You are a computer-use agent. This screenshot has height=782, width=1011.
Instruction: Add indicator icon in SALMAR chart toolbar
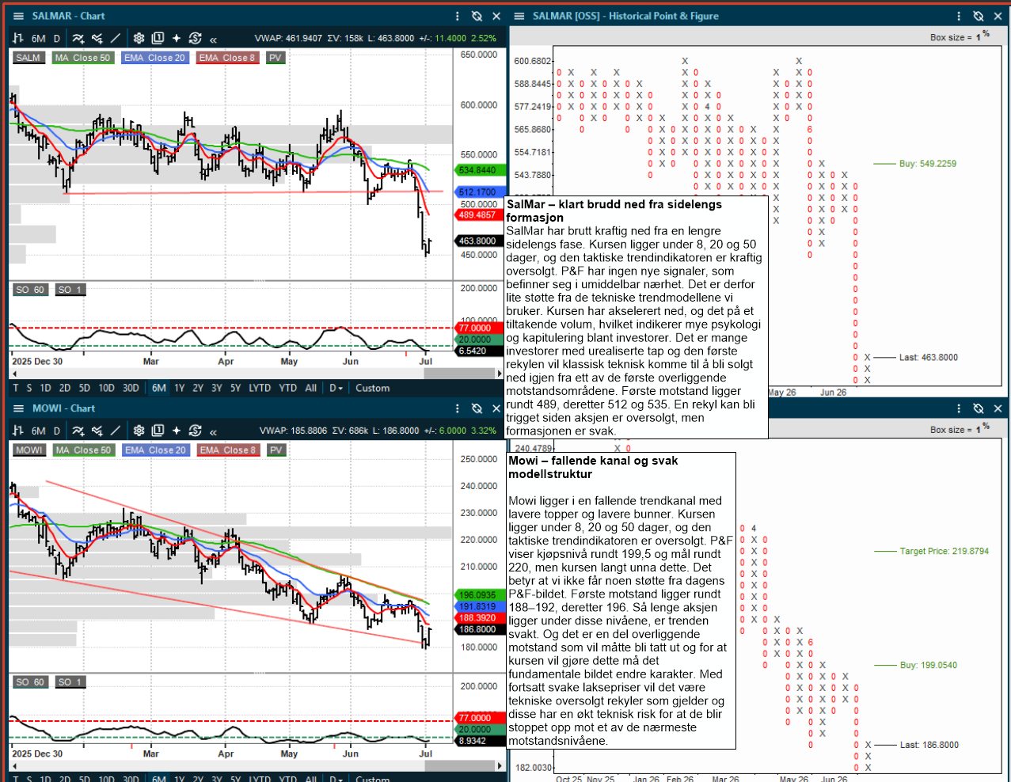click(x=78, y=38)
